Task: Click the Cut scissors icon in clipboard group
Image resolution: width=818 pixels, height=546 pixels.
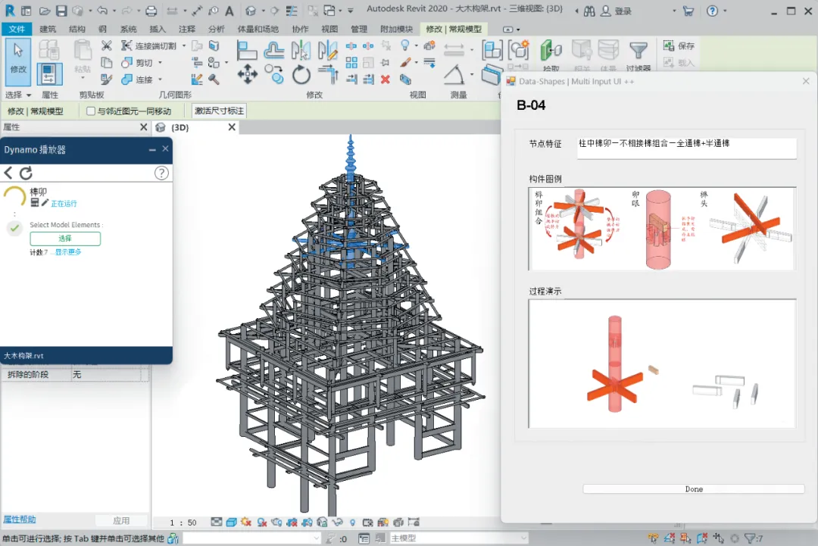Action: pos(107,46)
